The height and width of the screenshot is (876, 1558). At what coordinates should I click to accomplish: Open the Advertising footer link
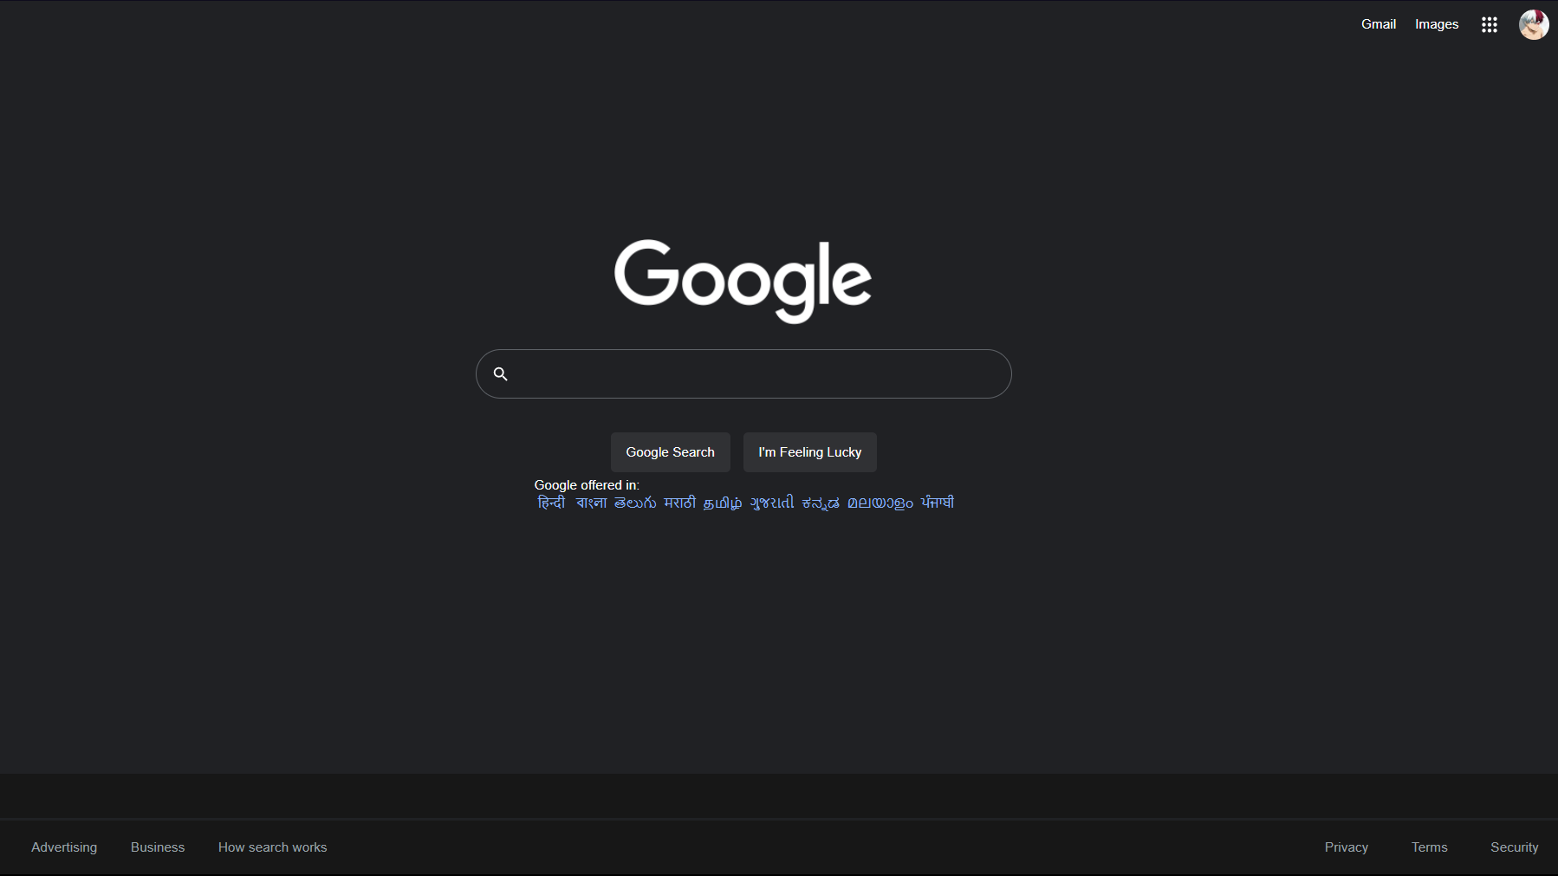64,847
